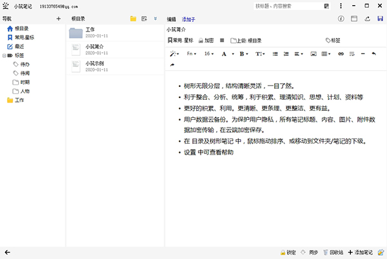387x259 pixels.
Task: Open the 回收站 recycle bin
Action: tap(332, 253)
